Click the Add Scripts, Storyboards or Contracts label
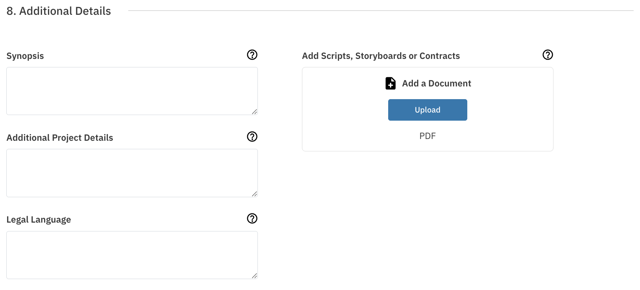 coord(381,56)
